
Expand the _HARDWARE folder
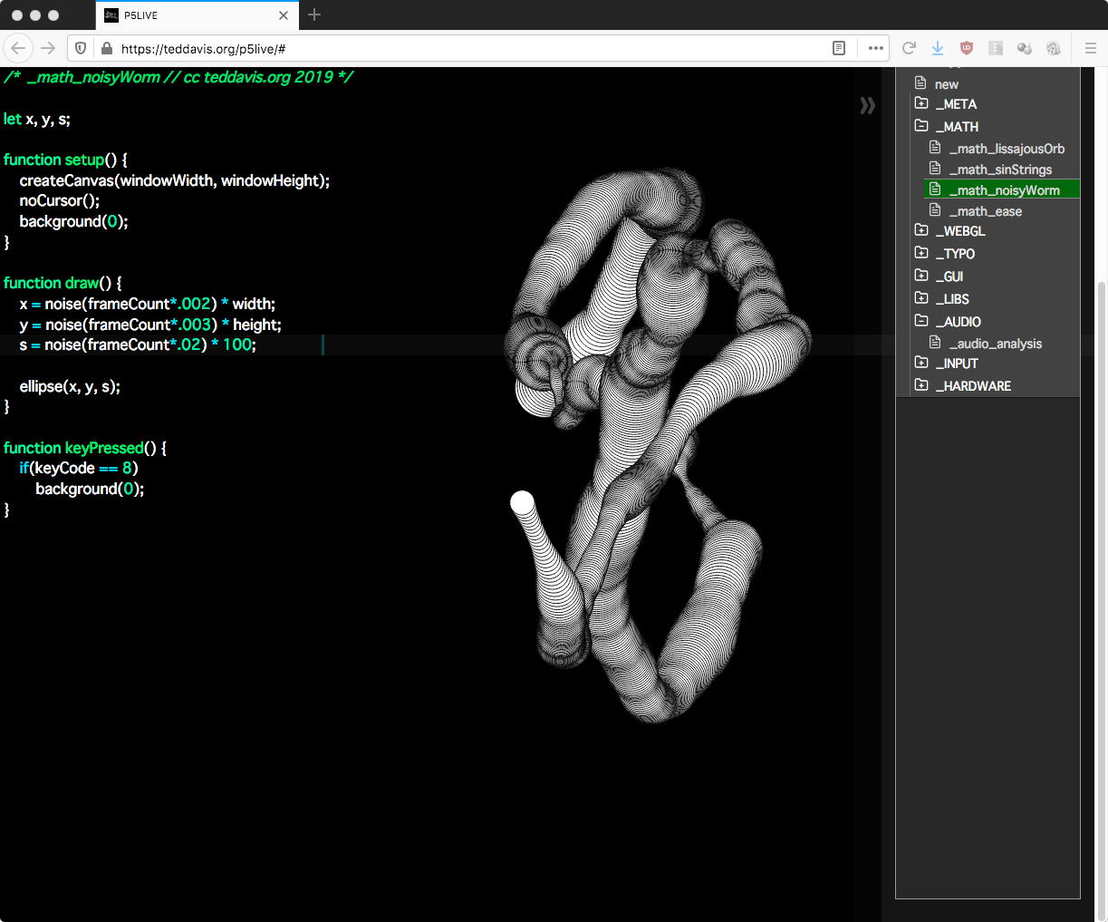(x=976, y=386)
